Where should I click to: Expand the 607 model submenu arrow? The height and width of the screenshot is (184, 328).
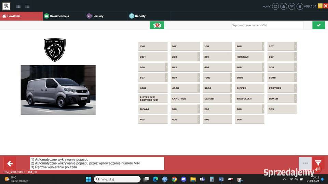click(166, 78)
